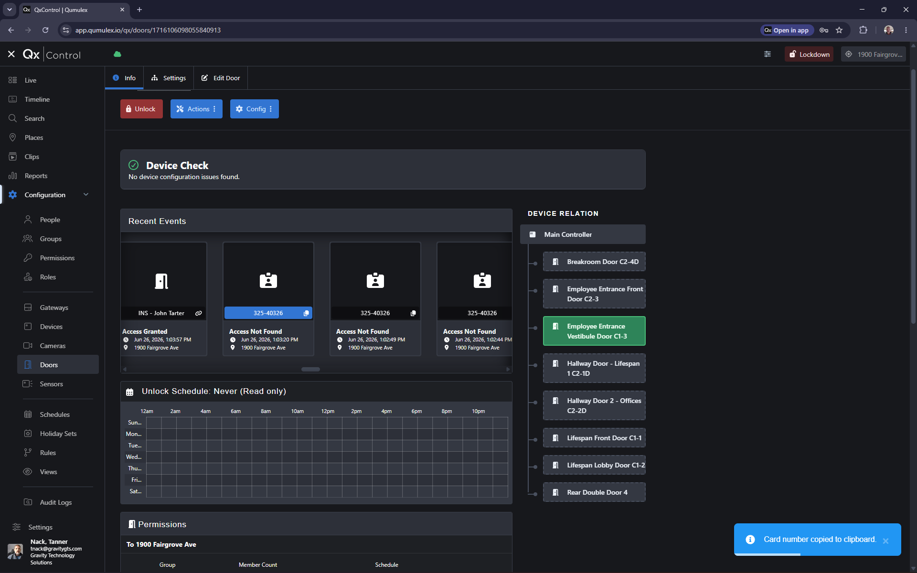Image resolution: width=917 pixels, height=573 pixels.
Task: Click the Nack, Tanner profile avatar
Action: pos(15,552)
